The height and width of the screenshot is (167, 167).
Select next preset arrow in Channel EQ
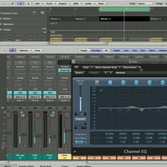[111, 72]
